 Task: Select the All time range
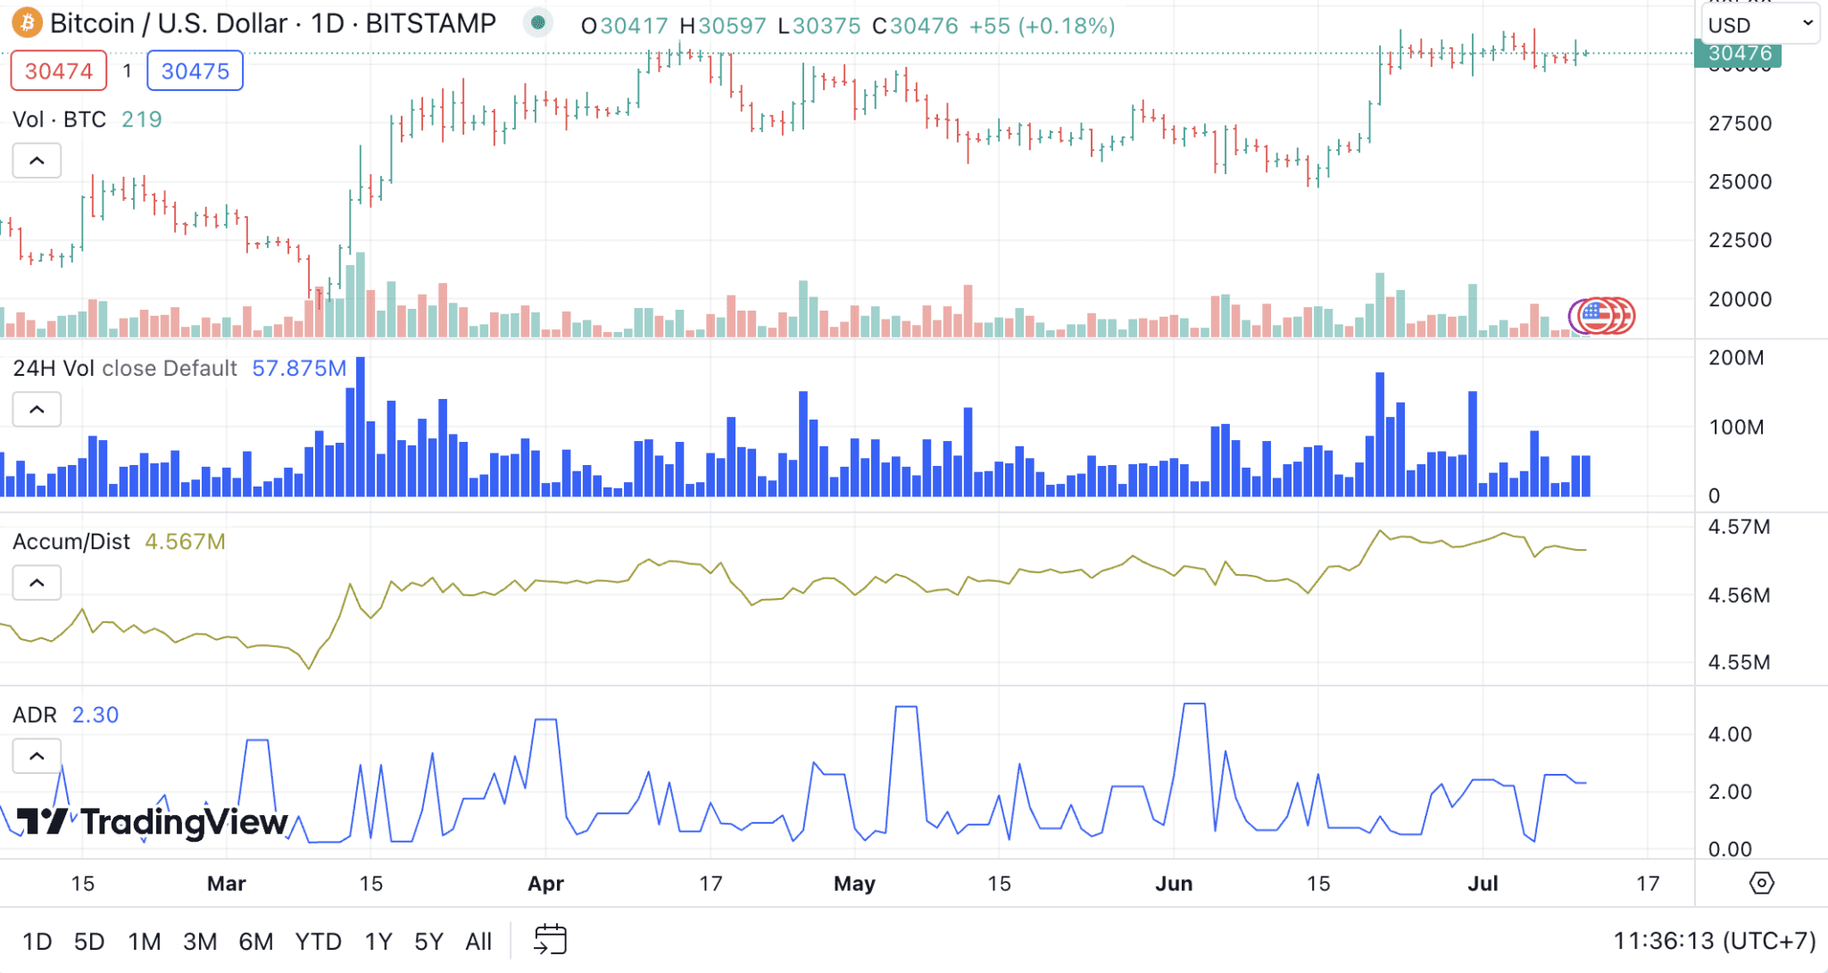coord(478,941)
